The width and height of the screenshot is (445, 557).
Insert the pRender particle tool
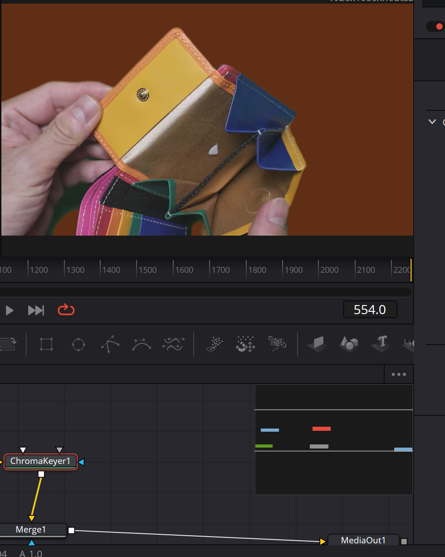click(x=277, y=344)
